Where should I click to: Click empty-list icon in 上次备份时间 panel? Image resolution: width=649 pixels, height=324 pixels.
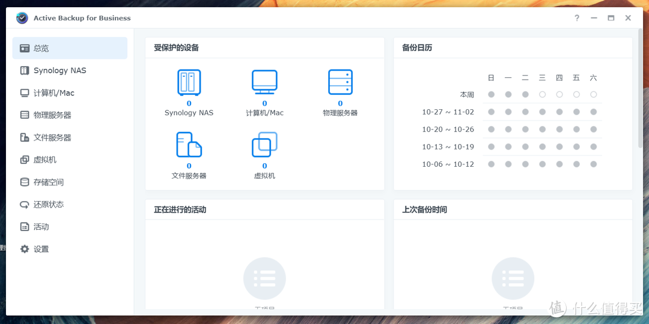(x=513, y=278)
